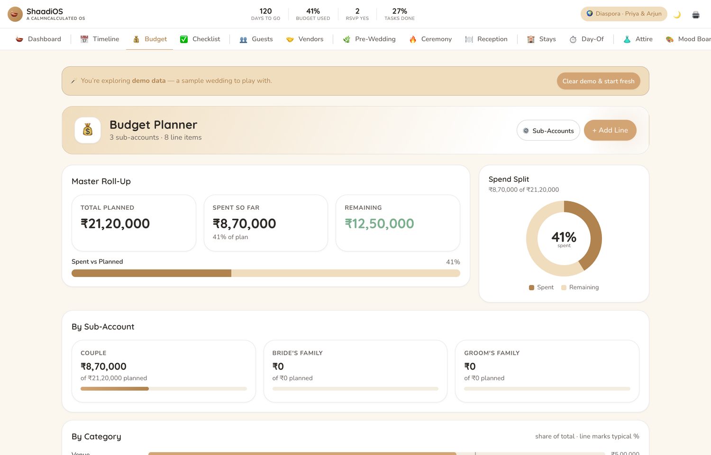
Task: Click the "3 sub-accounts · 8 line items" subtitle
Action: pos(155,137)
